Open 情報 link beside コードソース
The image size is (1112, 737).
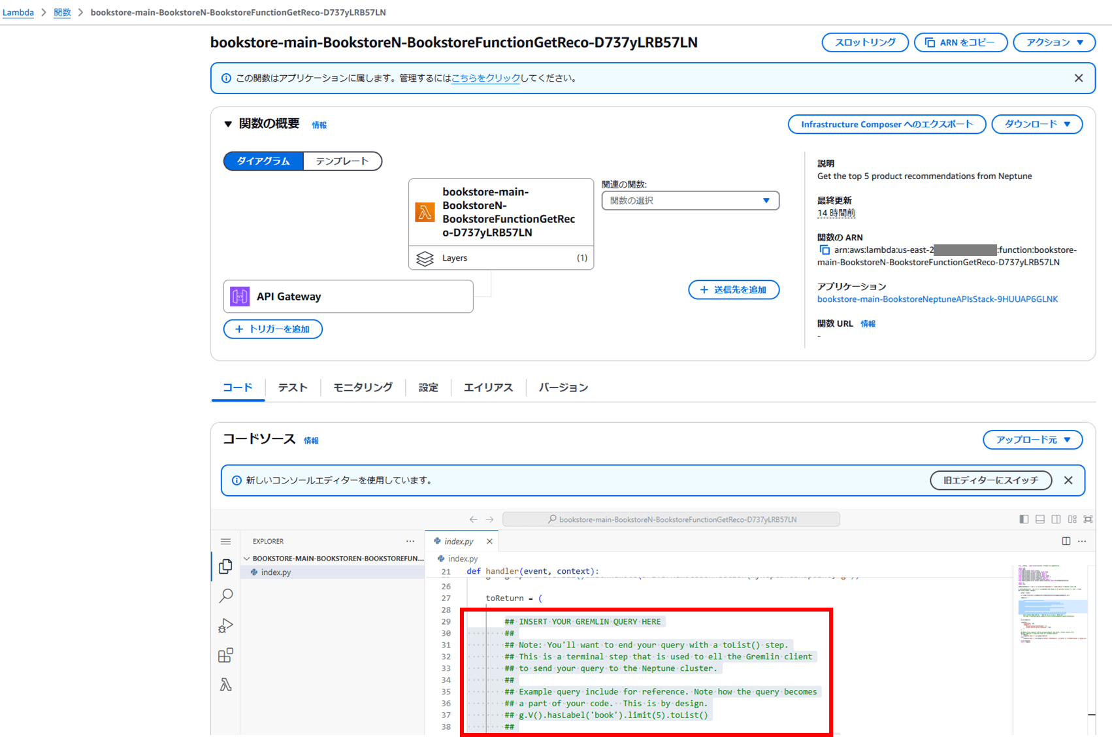(x=311, y=440)
